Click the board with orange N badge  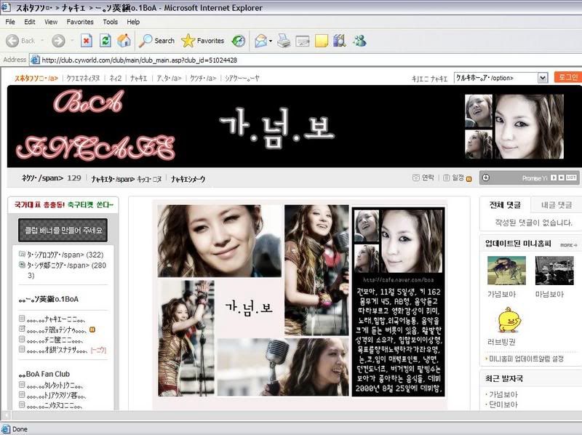[57, 330]
